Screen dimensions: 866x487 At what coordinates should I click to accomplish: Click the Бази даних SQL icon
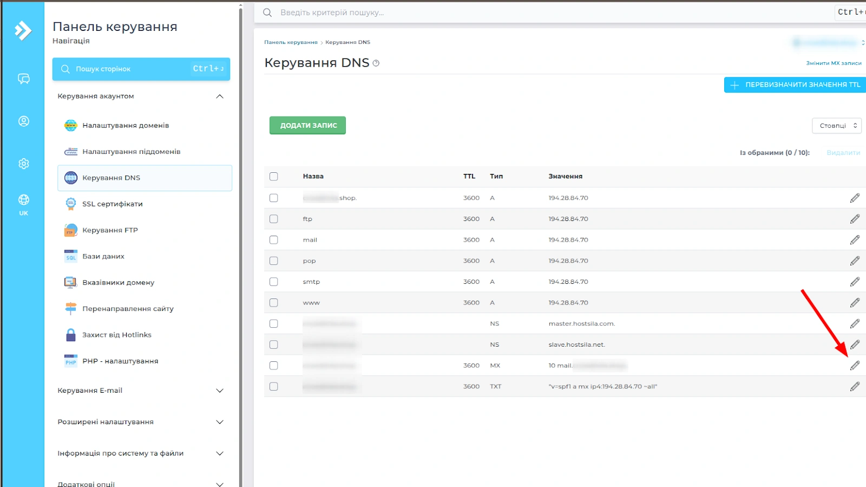[x=71, y=256]
